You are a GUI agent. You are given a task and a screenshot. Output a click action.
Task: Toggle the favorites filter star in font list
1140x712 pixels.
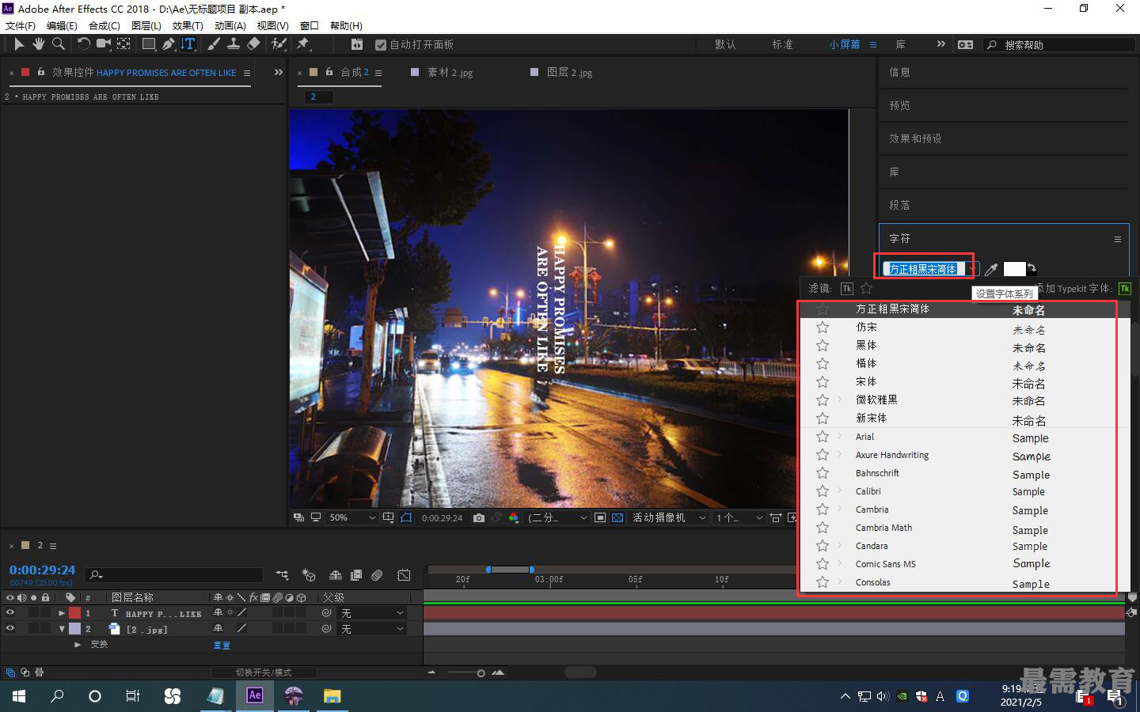click(x=866, y=289)
